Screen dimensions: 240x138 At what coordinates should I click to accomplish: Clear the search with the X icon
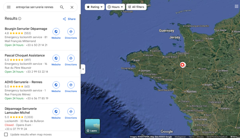point(72,7)
